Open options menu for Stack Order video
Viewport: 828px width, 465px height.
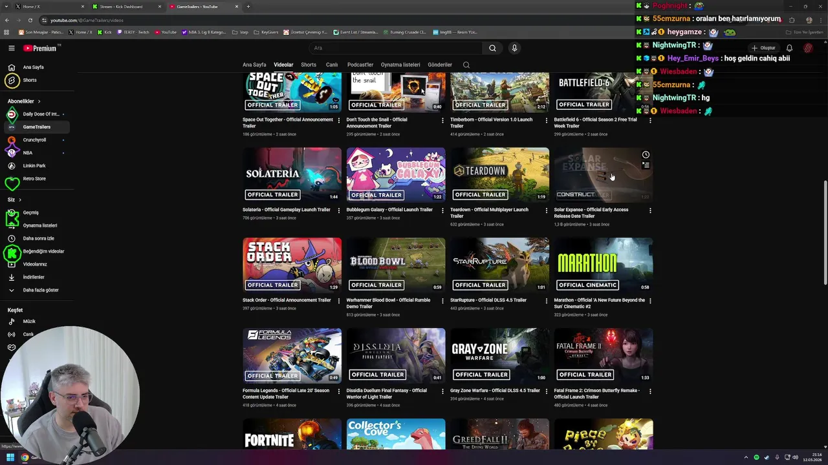click(339, 301)
